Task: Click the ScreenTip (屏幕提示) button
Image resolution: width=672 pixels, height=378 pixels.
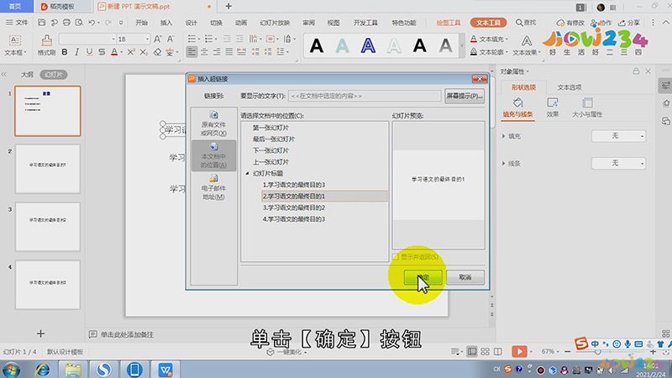Action: [x=465, y=96]
